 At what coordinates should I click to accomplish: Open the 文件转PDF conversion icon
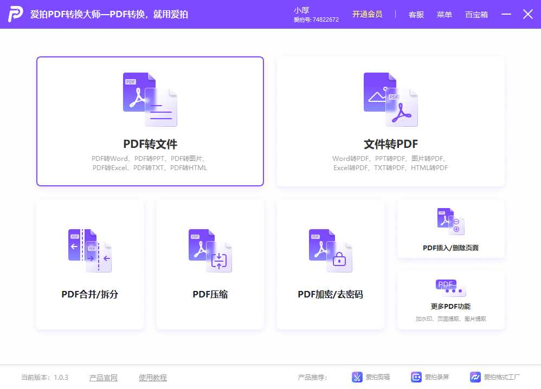click(390, 99)
